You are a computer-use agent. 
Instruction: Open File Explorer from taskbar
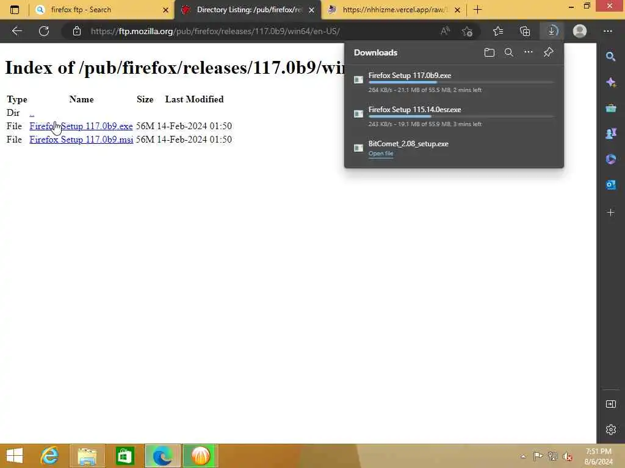click(x=87, y=456)
